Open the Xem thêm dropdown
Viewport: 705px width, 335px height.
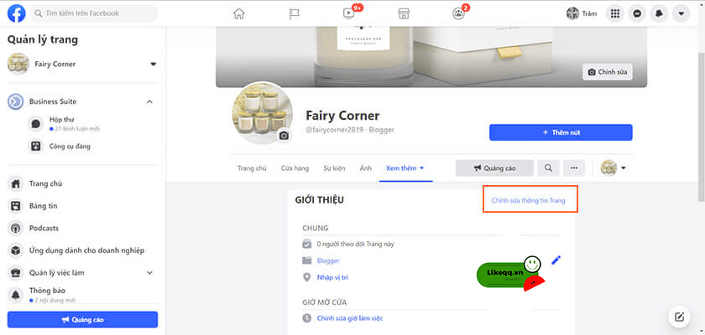tap(405, 168)
